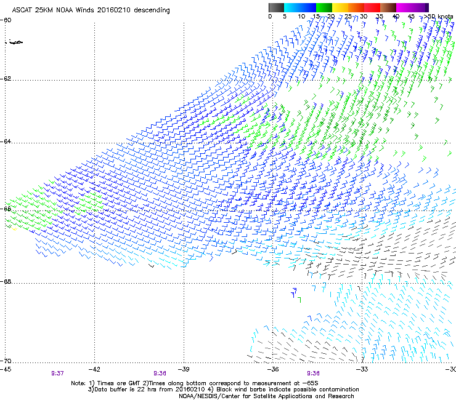Click the 'Data buffer is 22 hrs' note

223,390
